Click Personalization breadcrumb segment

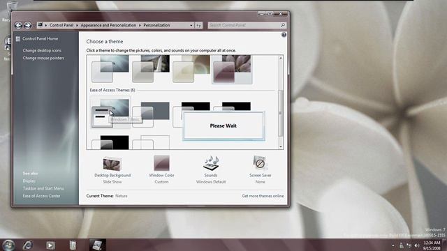click(156, 25)
